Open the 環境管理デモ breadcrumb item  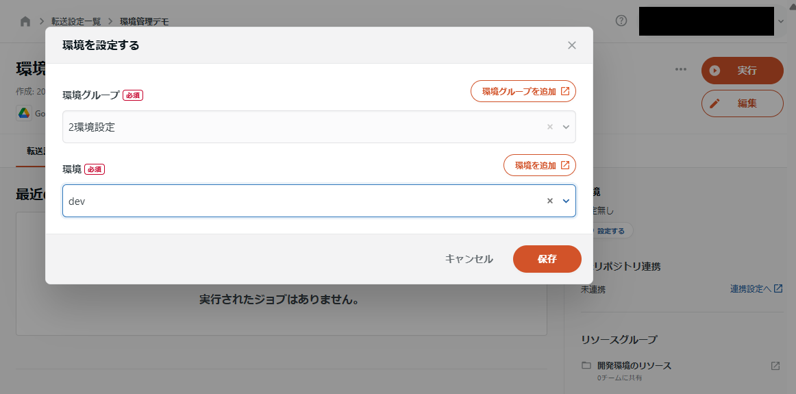coord(144,21)
